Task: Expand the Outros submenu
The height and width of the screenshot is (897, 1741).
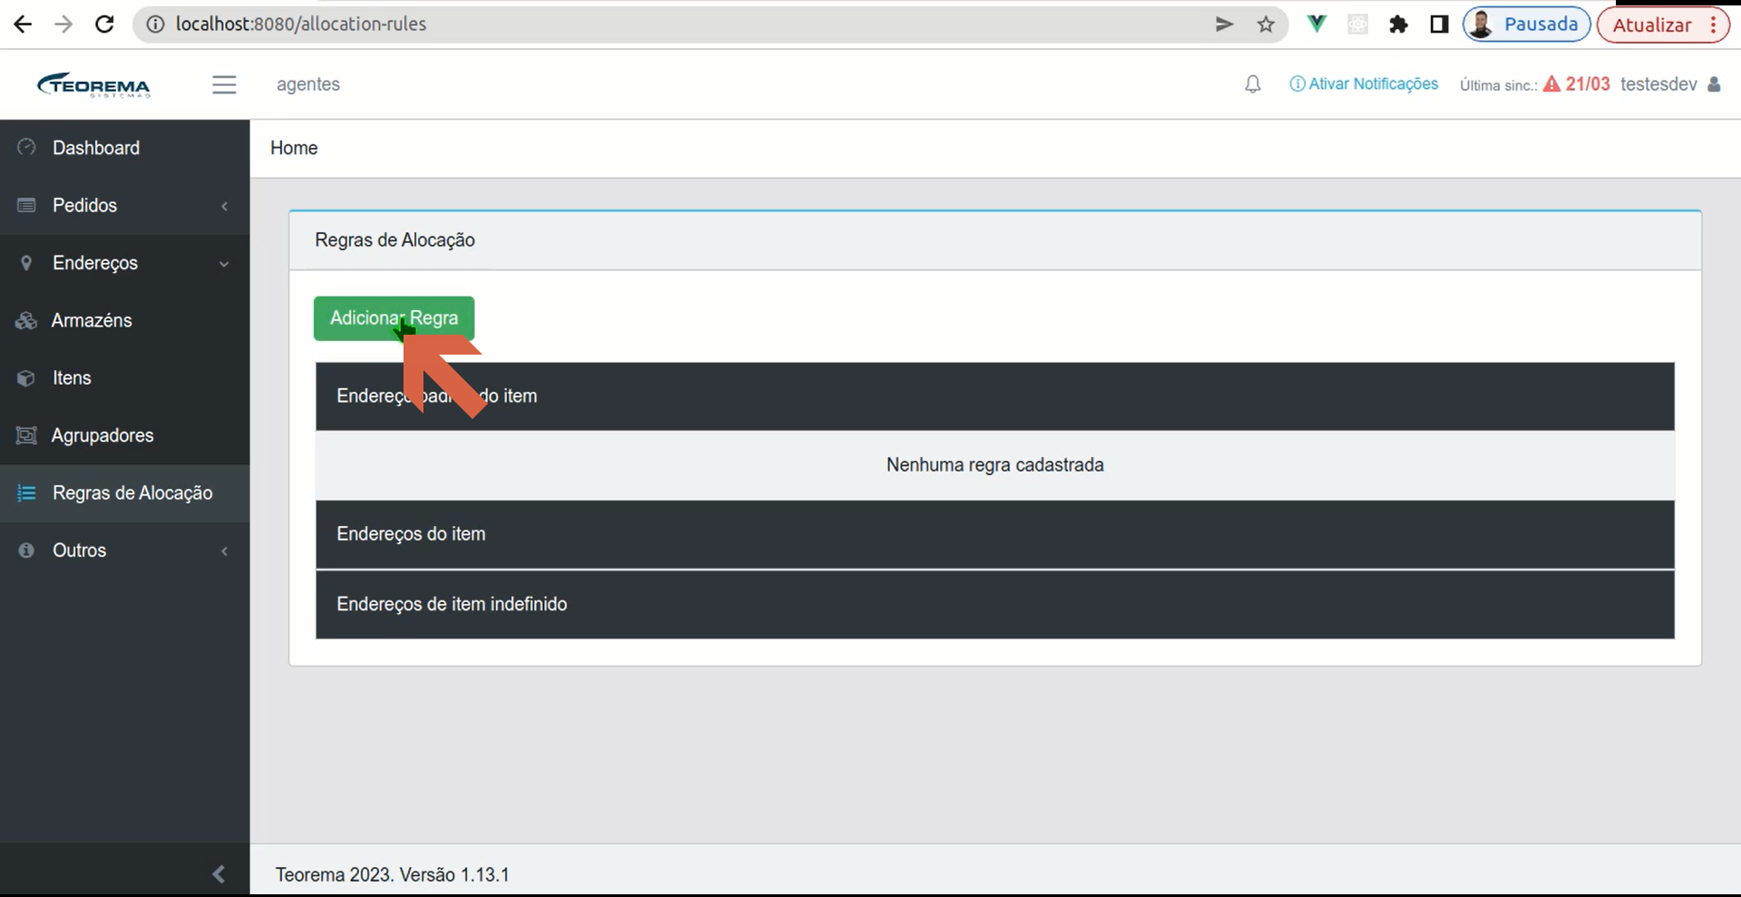Action: [125, 551]
